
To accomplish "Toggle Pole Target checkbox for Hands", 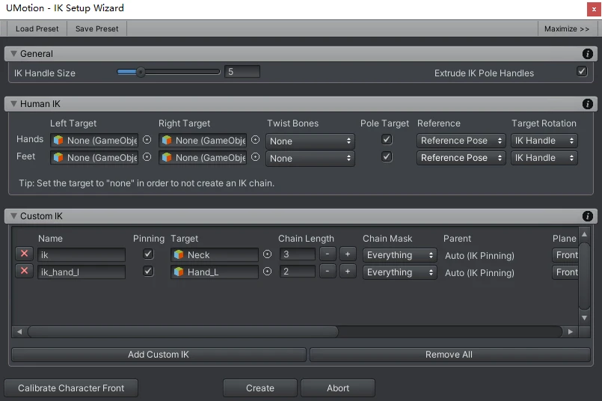I will pyautogui.click(x=387, y=139).
